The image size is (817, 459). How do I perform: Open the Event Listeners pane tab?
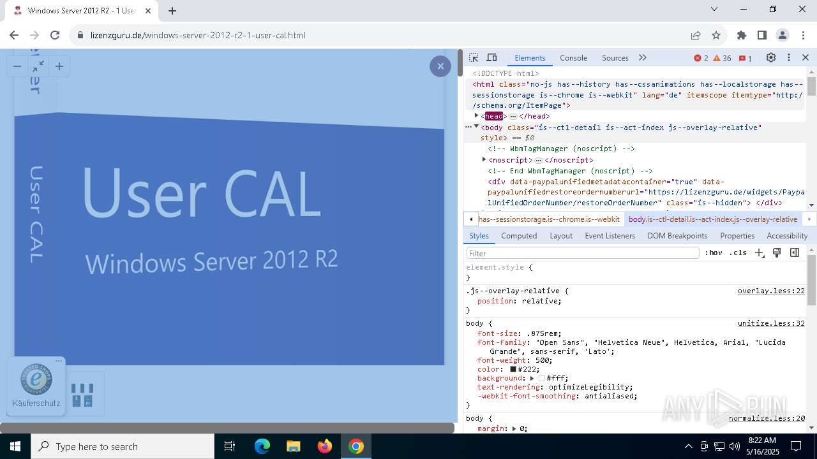click(610, 235)
